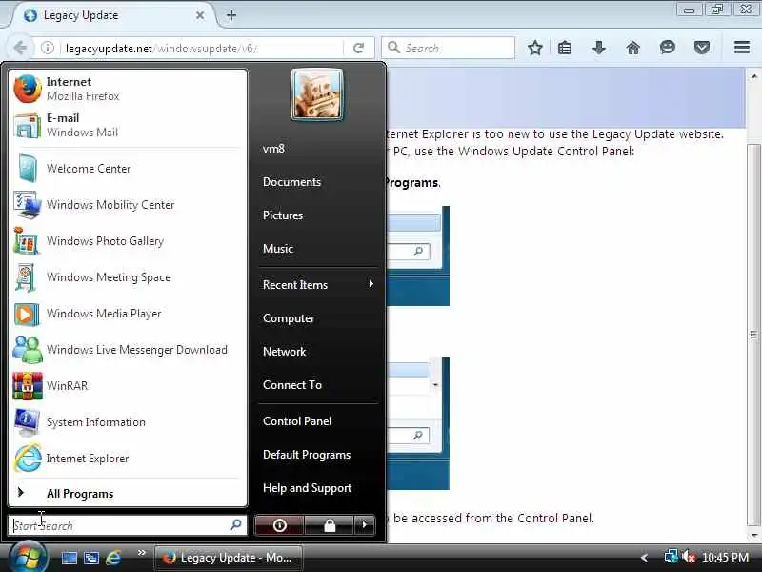The height and width of the screenshot is (572, 762).
Task: Open Windows Photo Gallery
Action: click(128, 241)
